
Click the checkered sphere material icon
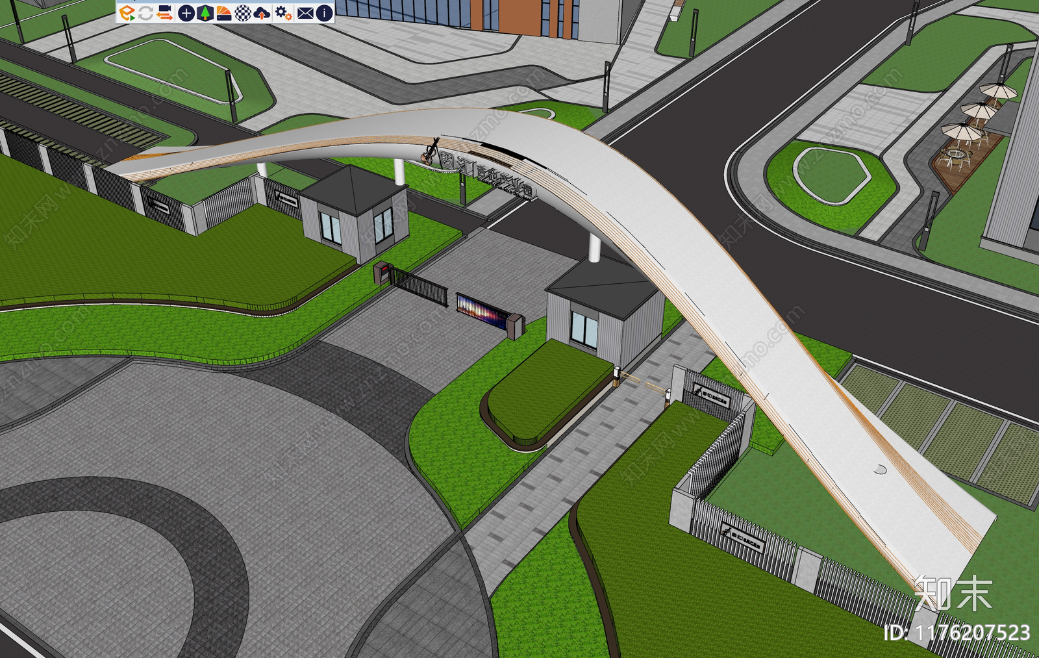(243, 12)
